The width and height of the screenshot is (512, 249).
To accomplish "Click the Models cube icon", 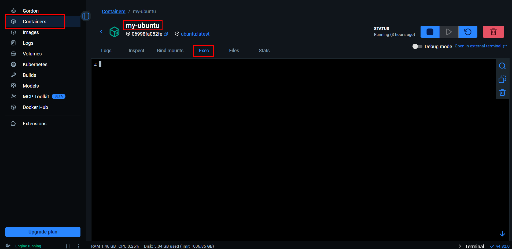I will (13, 86).
